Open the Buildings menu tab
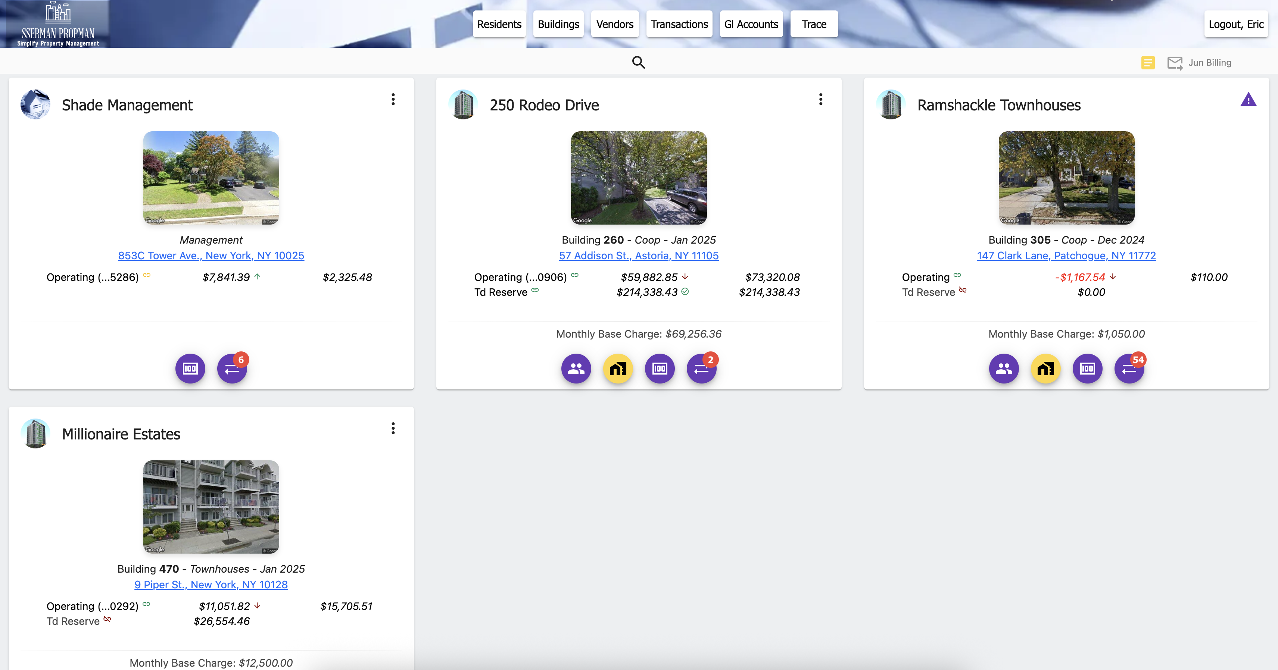1278x670 pixels. (x=558, y=24)
